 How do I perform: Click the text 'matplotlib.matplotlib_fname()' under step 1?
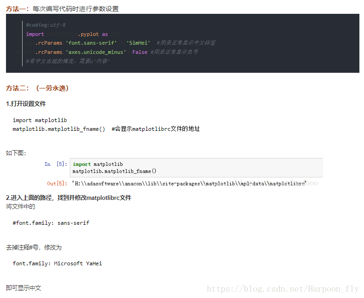[59, 129]
